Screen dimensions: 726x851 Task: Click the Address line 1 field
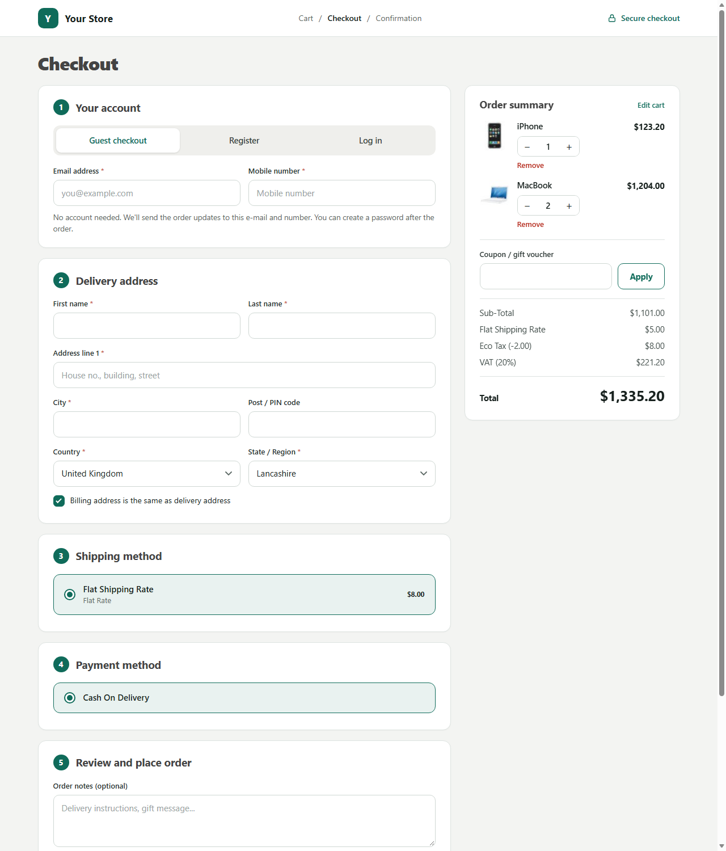pos(244,375)
